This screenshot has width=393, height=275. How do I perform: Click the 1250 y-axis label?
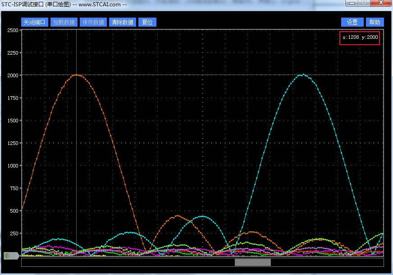coord(13,143)
